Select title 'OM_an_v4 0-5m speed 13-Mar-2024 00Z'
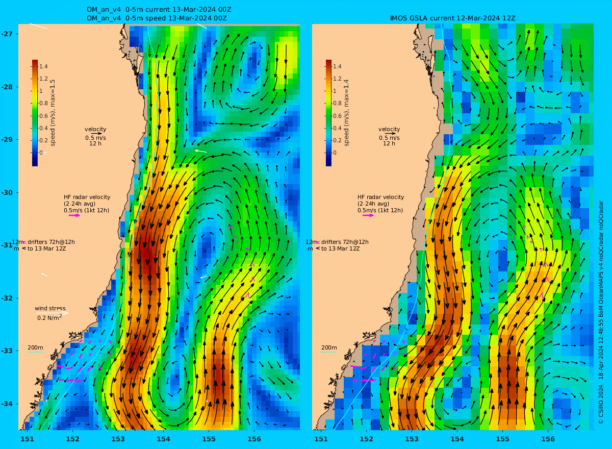 click(x=157, y=18)
